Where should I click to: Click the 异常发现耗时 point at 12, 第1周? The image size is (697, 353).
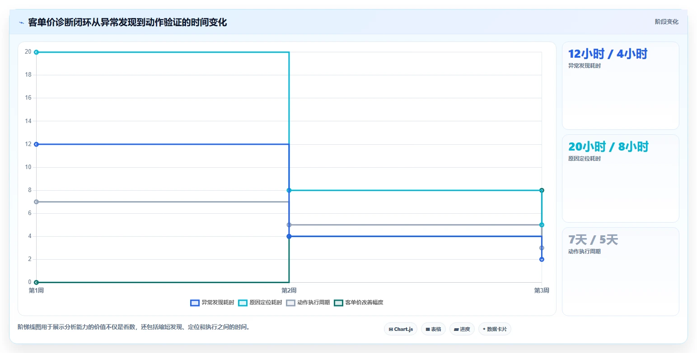[x=36, y=144]
